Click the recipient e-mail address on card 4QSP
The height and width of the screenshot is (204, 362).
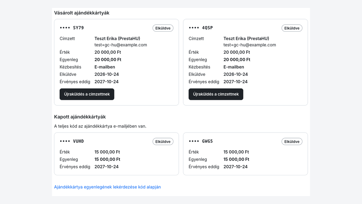[250, 45]
